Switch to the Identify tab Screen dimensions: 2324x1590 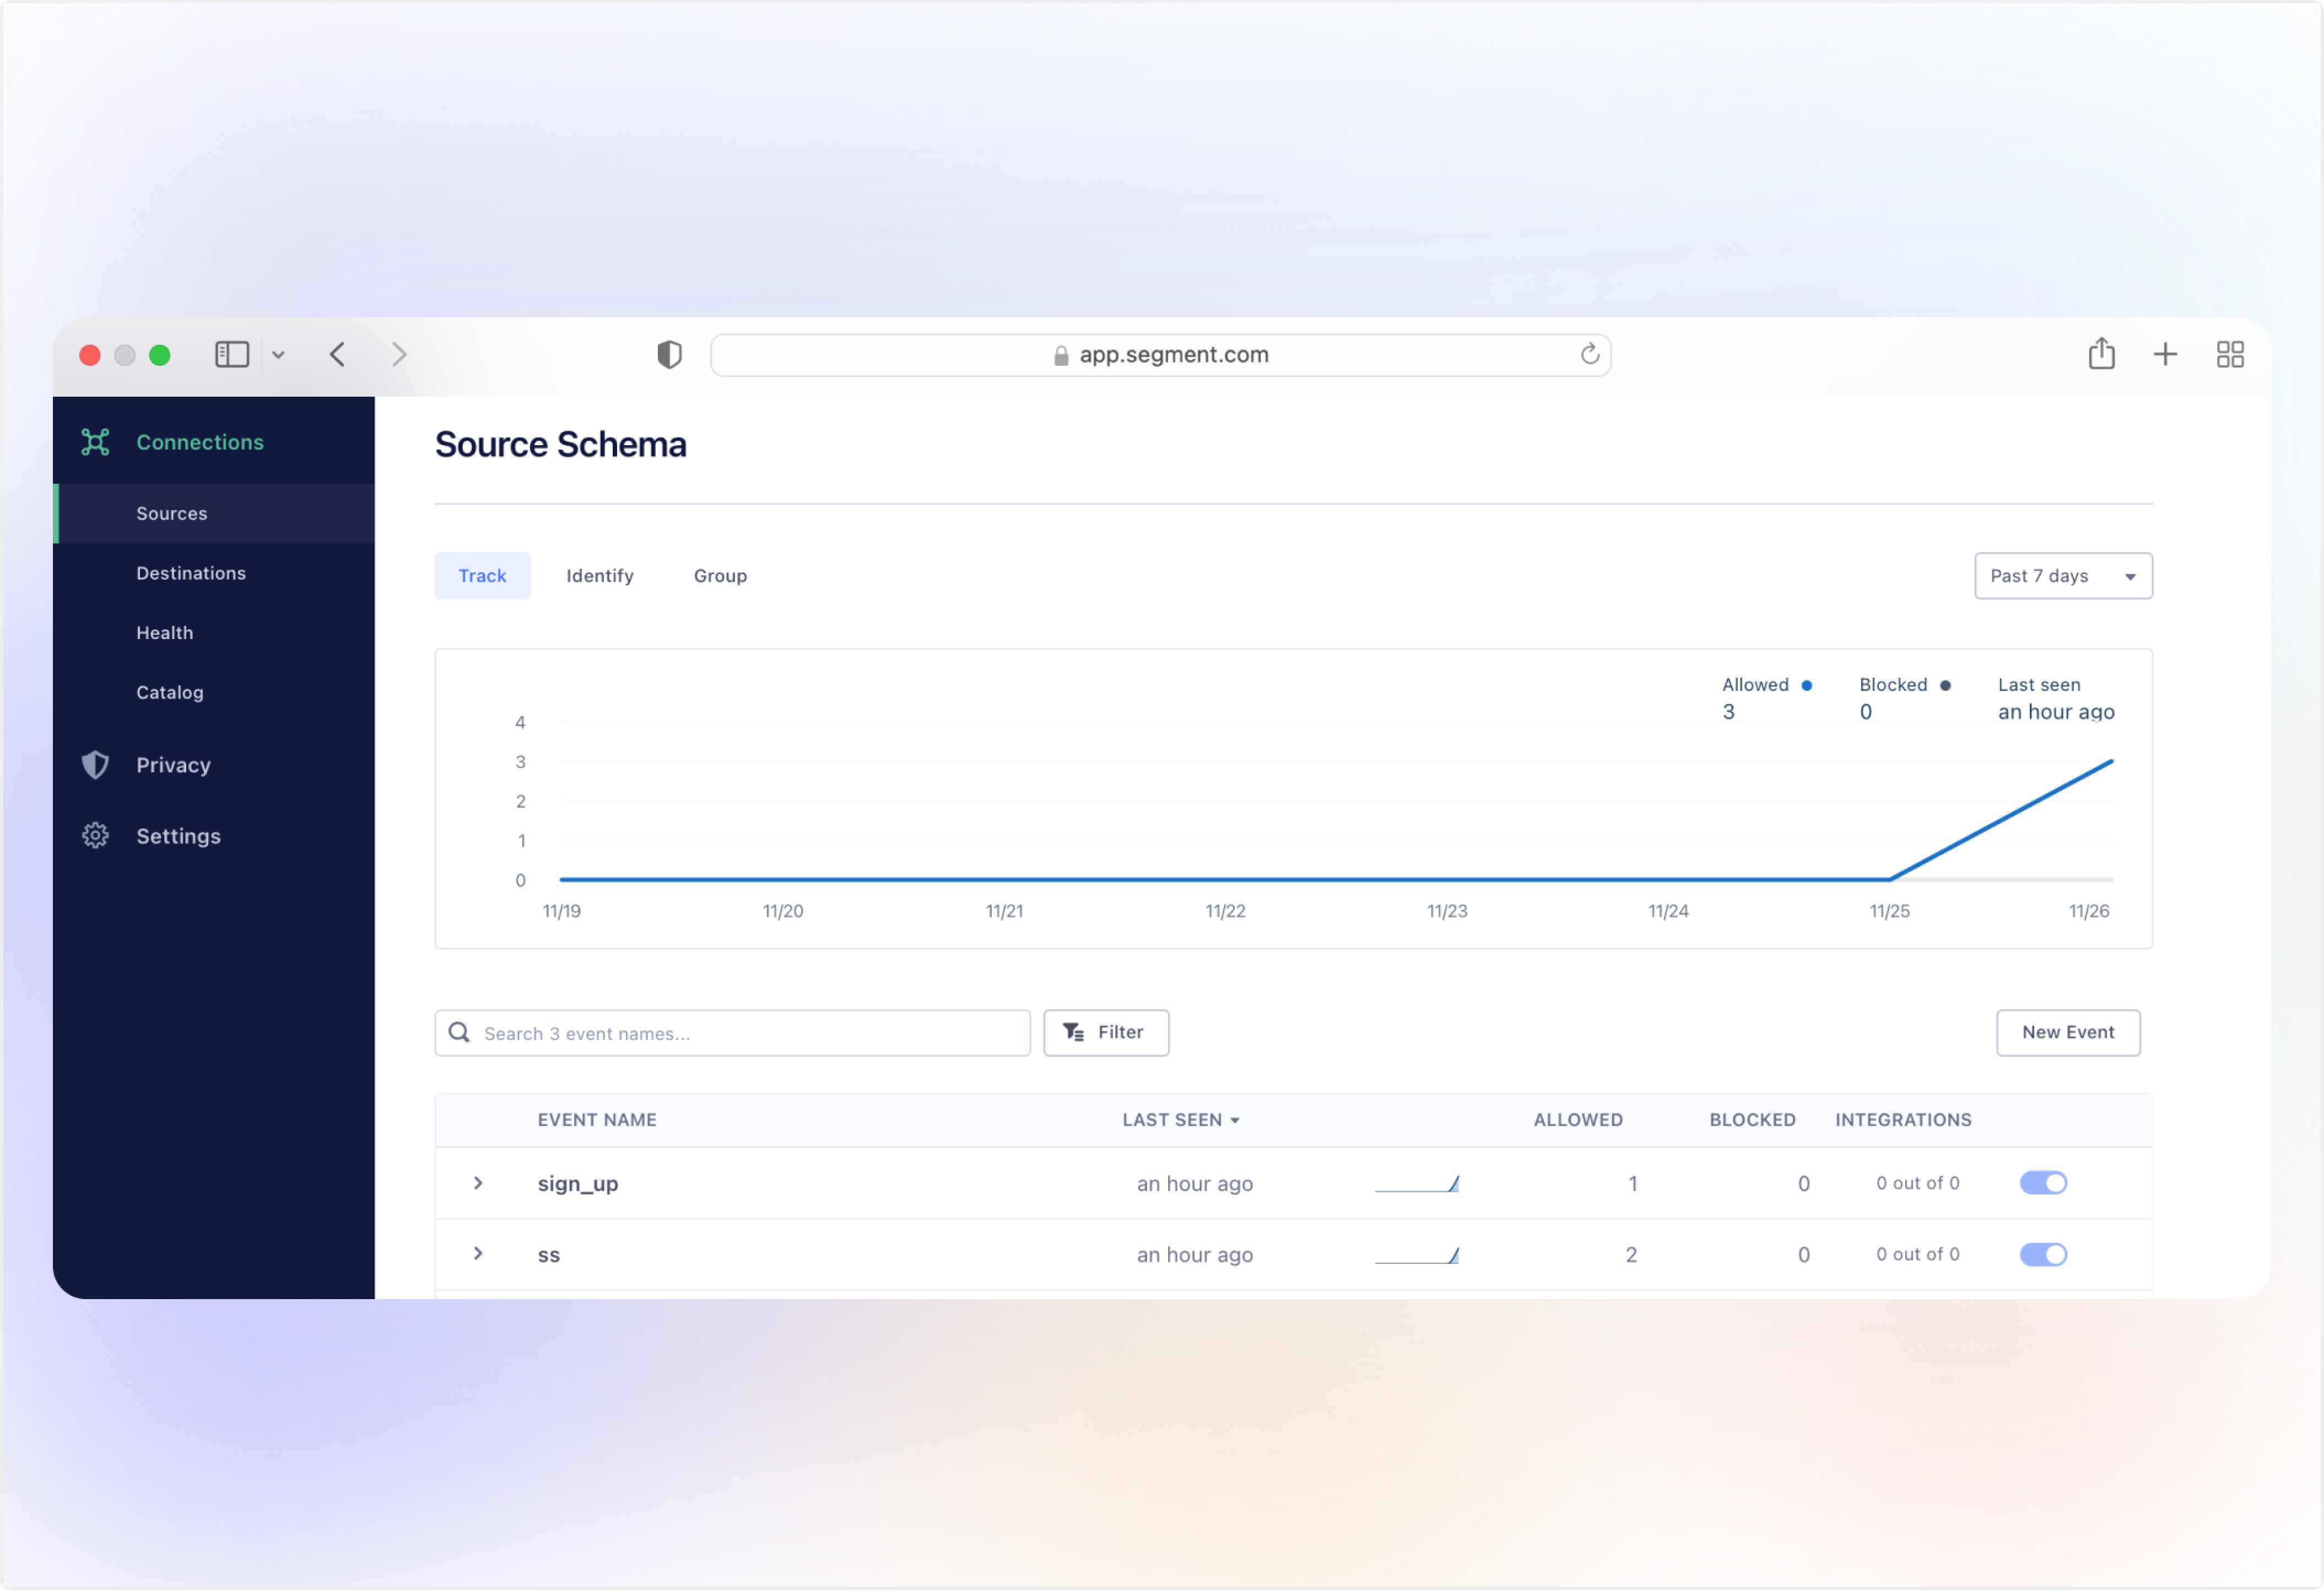(x=599, y=576)
